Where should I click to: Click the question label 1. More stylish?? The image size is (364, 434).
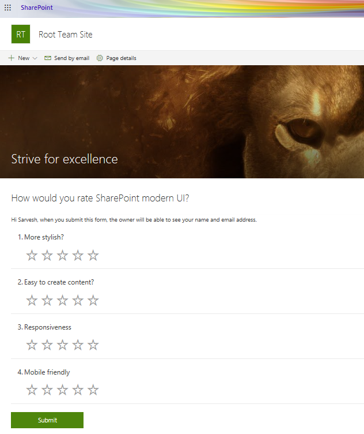pyautogui.click(x=41, y=237)
